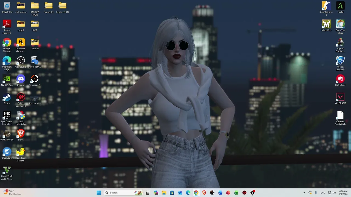
Task: Open Microsoft Edge from the taskbar
Action: [188, 193]
